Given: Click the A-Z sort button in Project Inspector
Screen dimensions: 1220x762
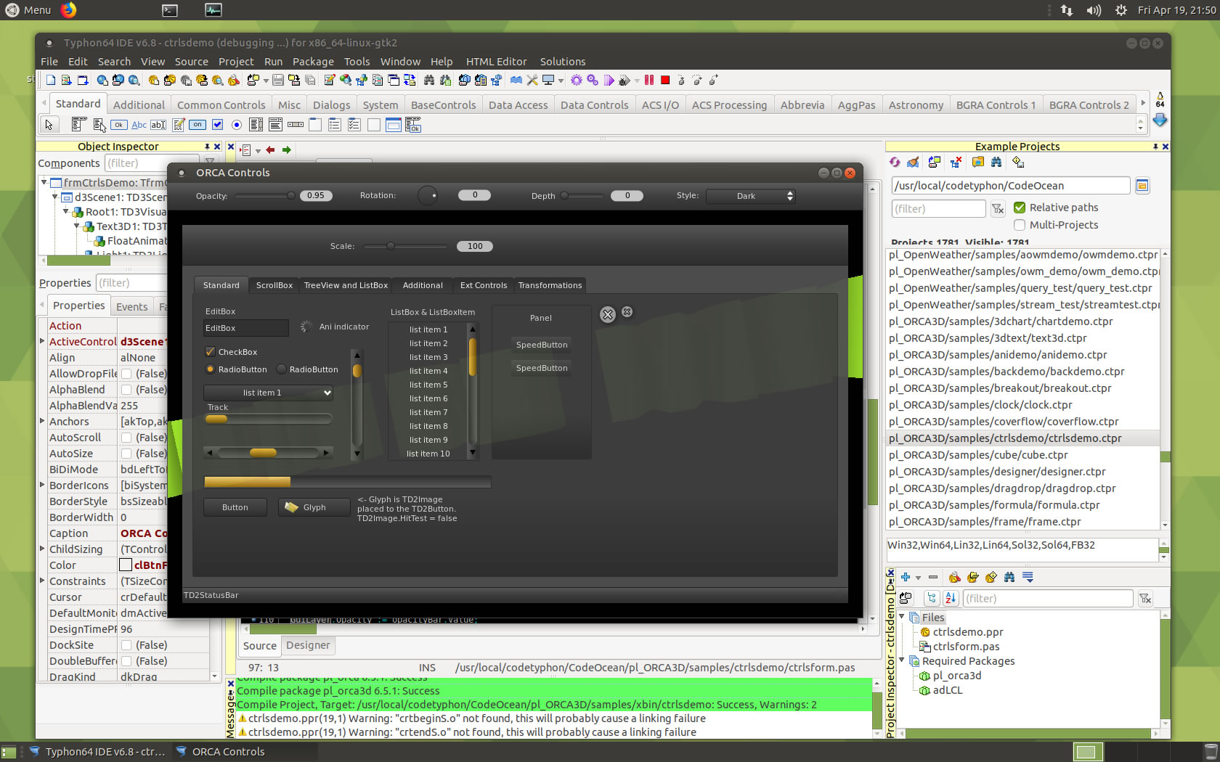Looking at the screenshot, I should [x=951, y=599].
